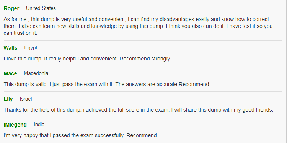
Task: Select the India country label
Action: (39, 125)
